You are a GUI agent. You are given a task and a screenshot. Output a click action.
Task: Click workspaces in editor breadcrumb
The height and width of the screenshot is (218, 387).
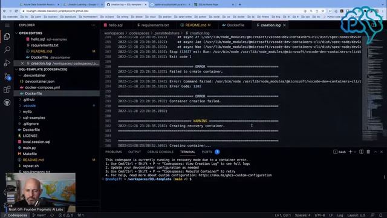point(114,33)
